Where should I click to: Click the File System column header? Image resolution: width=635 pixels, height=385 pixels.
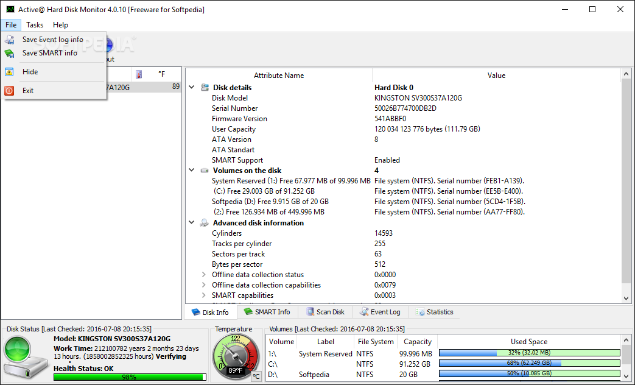click(376, 342)
